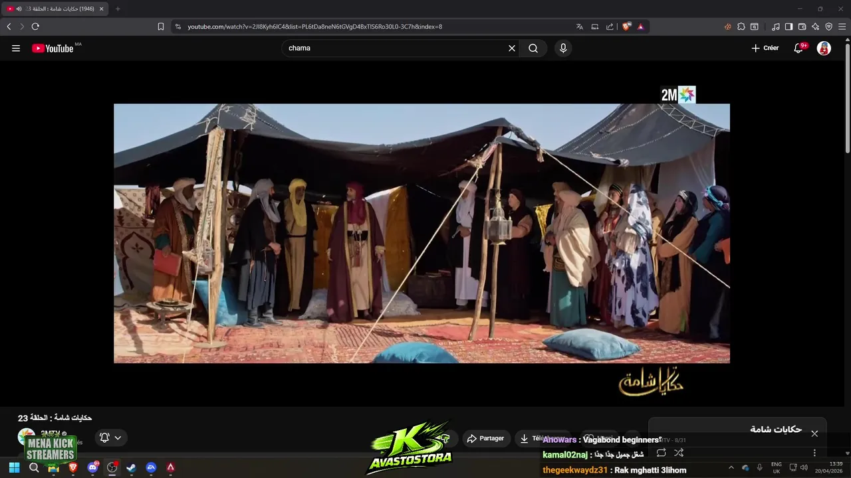Close the حكايات شامة browser tab
Viewport: 851px width, 478px height.
click(x=101, y=9)
